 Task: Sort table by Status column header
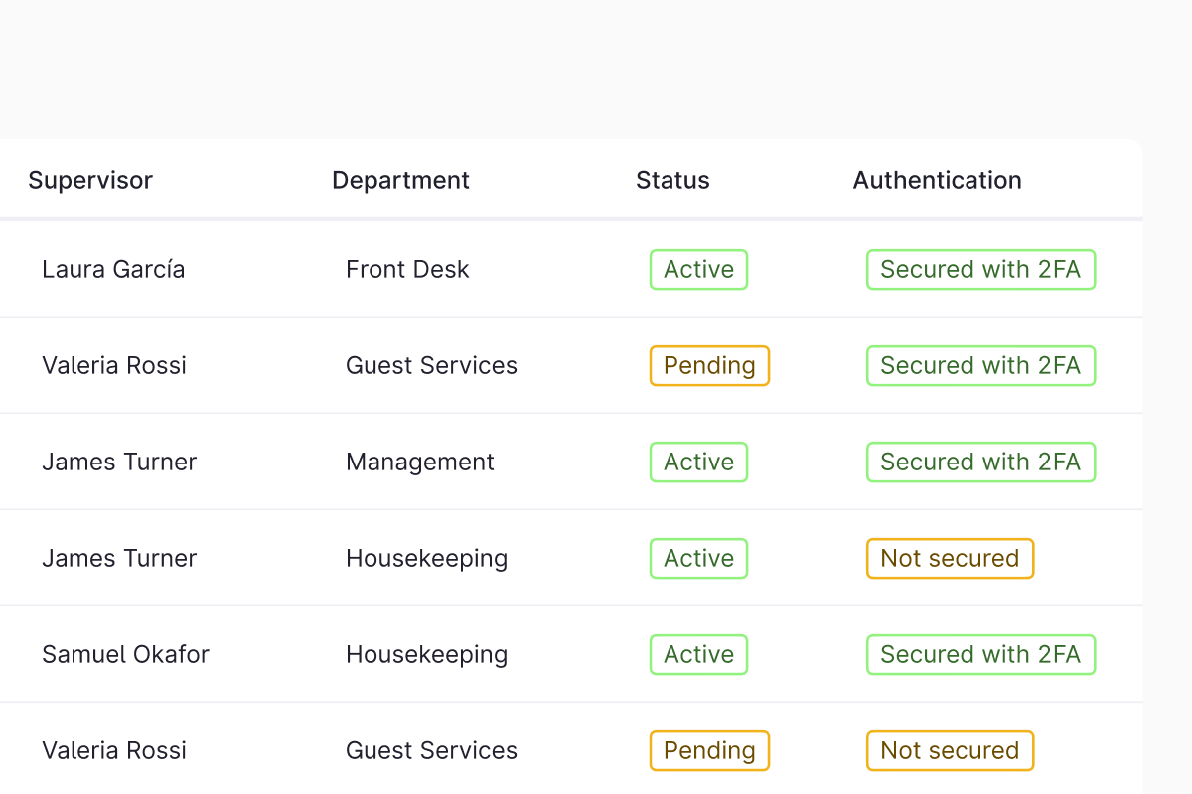[672, 180]
